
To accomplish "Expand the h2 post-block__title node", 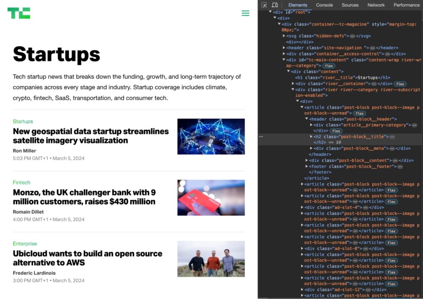I will [x=311, y=137].
